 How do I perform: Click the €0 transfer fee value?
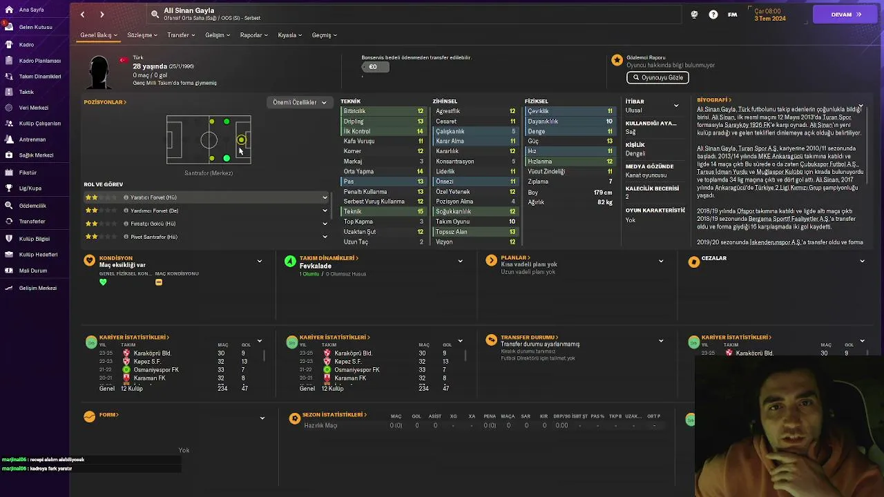(x=375, y=67)
